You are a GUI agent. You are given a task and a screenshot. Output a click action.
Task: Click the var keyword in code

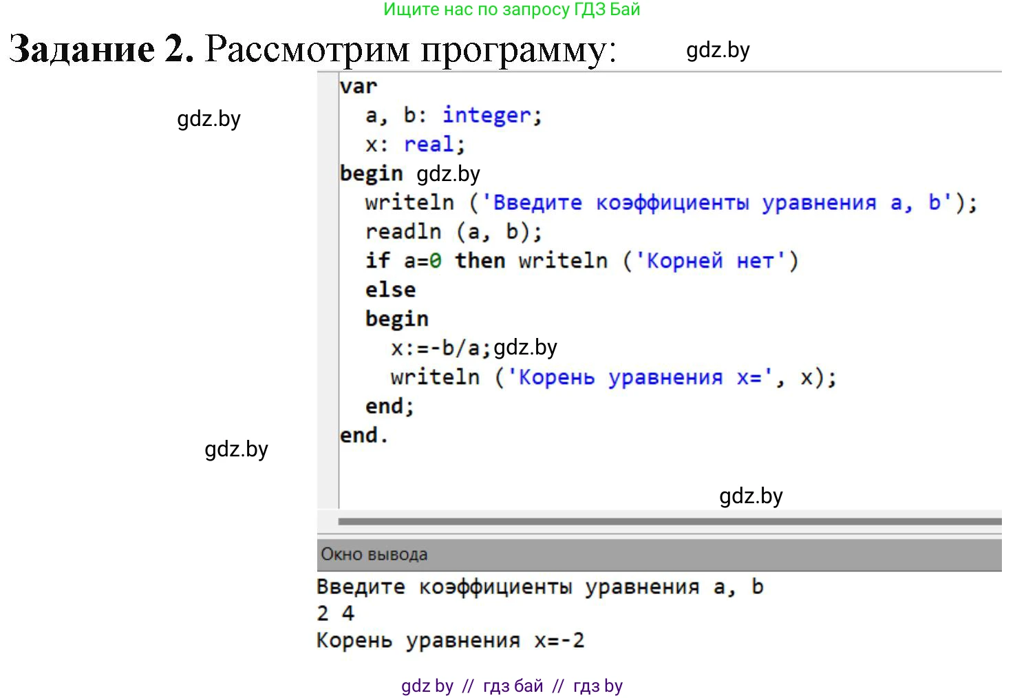[359, 85]
